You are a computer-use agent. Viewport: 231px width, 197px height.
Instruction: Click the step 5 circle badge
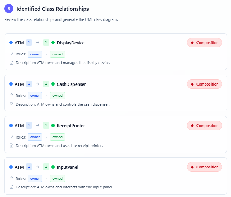pos(9,9)
